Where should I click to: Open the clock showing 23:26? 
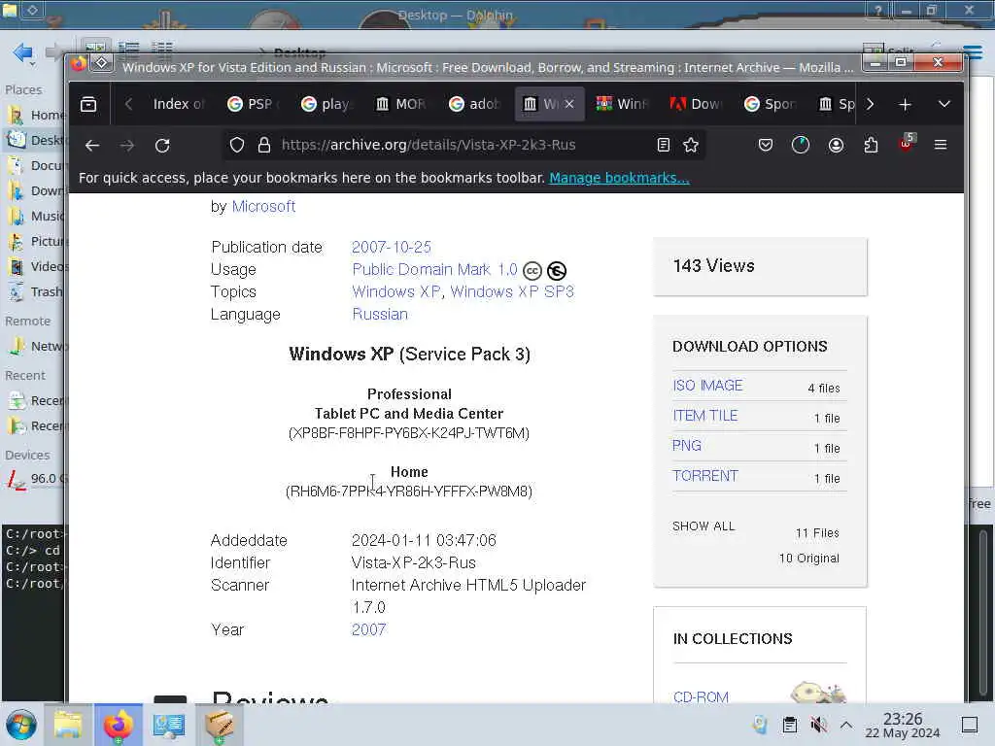point(903,725)
